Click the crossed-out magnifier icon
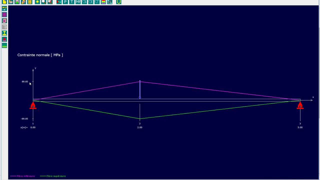Viewport: 320px width, 180px height. point(50,2)
